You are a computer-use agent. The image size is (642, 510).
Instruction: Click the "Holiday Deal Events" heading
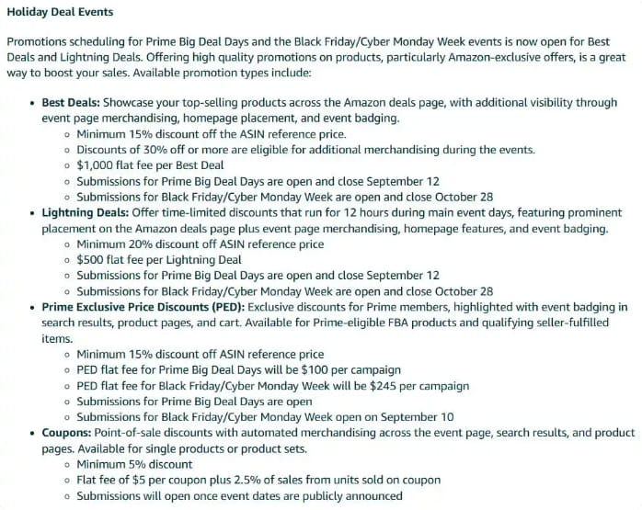point(60,12)
